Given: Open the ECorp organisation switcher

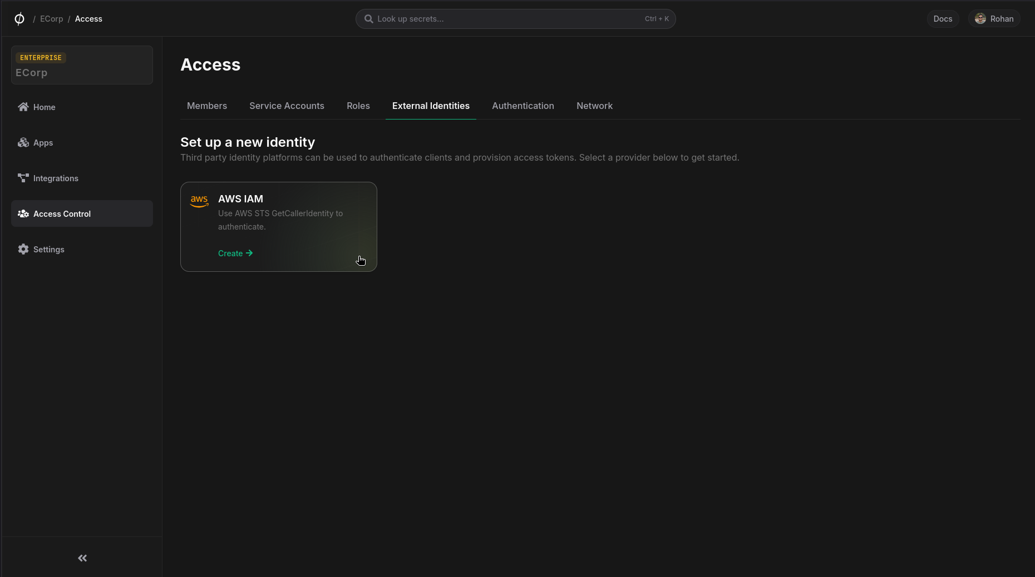Looking at the screenshot, I should pos(82,65).
